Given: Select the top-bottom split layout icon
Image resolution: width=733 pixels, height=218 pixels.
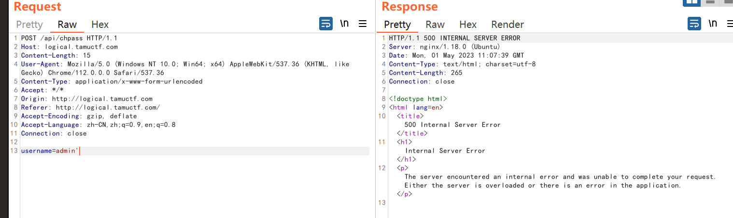Looking at the screenshot, I should tap(710, 2).
